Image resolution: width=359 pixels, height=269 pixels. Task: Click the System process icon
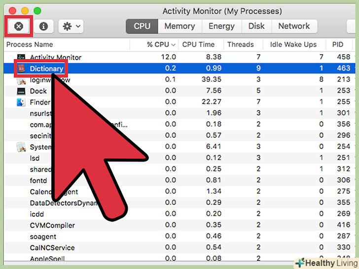pos(21,147)
